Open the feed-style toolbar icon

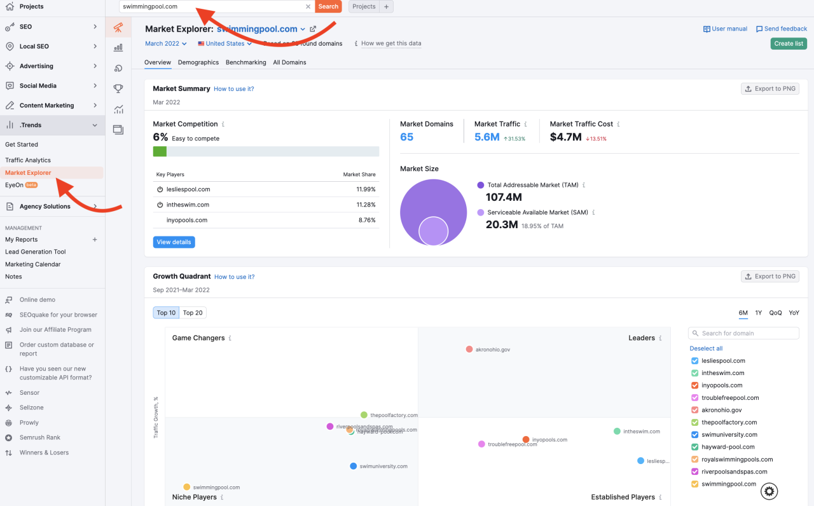(118, 68)
